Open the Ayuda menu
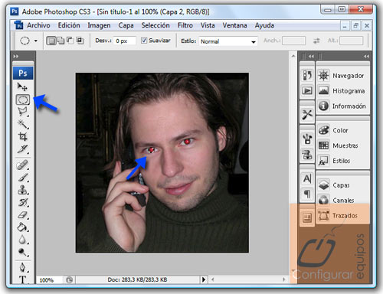 point(264,25)
